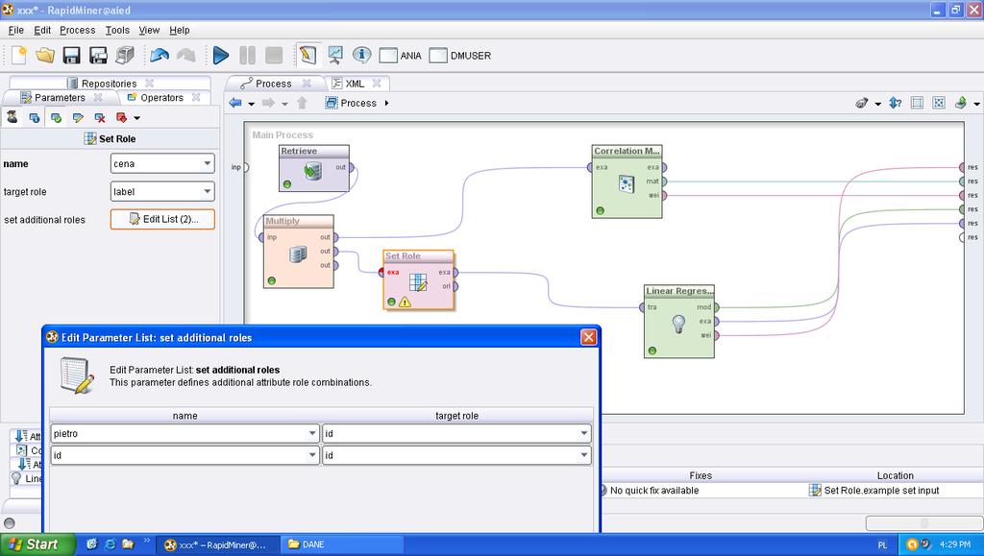Switch to the DMUSER perspective
Screen dimensions: 984x556
[460, 56]
